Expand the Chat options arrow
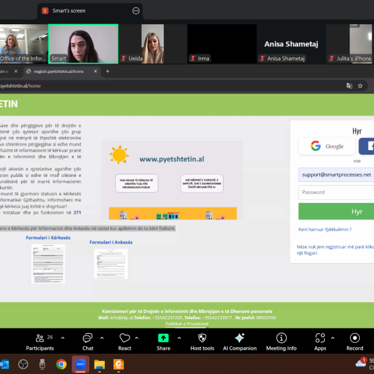This screenshot has height=374, width=374. click(103, 337)
